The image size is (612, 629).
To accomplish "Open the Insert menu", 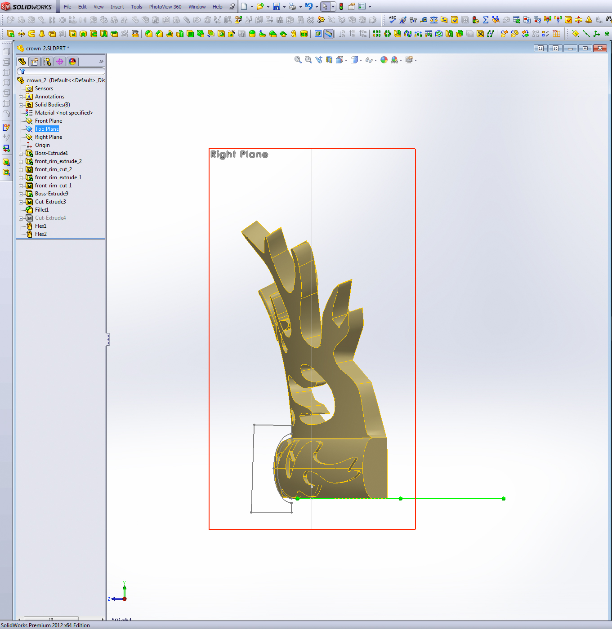I will tap(117, 7).
